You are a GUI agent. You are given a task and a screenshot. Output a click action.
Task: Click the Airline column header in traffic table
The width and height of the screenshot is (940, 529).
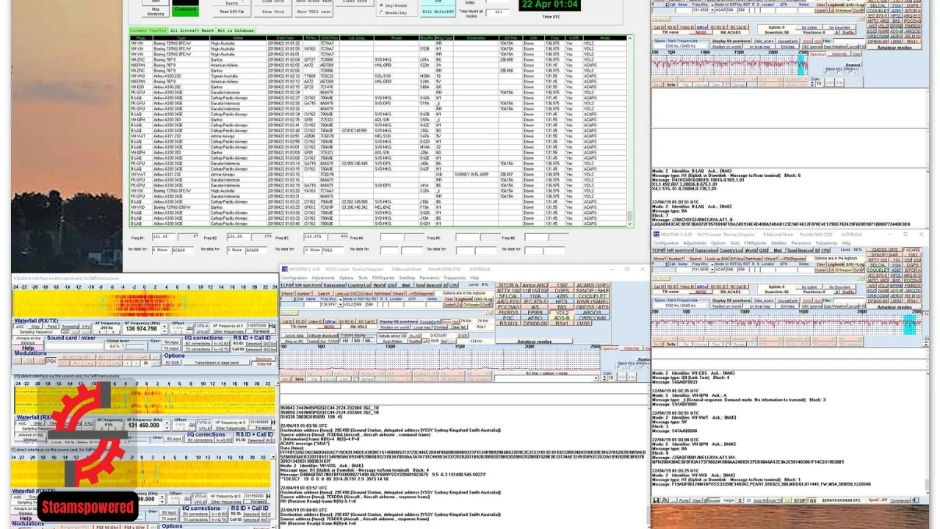point(237,37)
